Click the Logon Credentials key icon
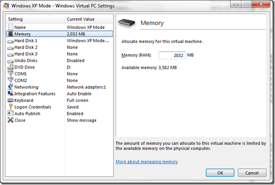The height and width of the screenshot is (185, 275). click(11, 107)
